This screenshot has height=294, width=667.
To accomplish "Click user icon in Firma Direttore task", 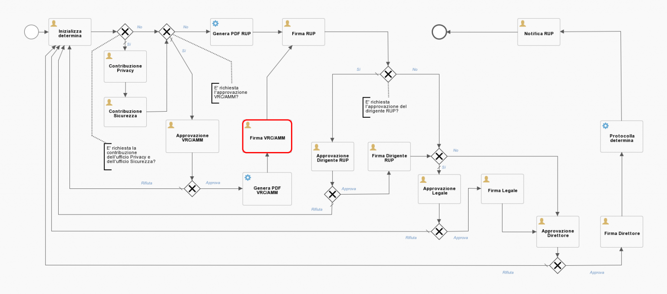I will pos(606,221).
